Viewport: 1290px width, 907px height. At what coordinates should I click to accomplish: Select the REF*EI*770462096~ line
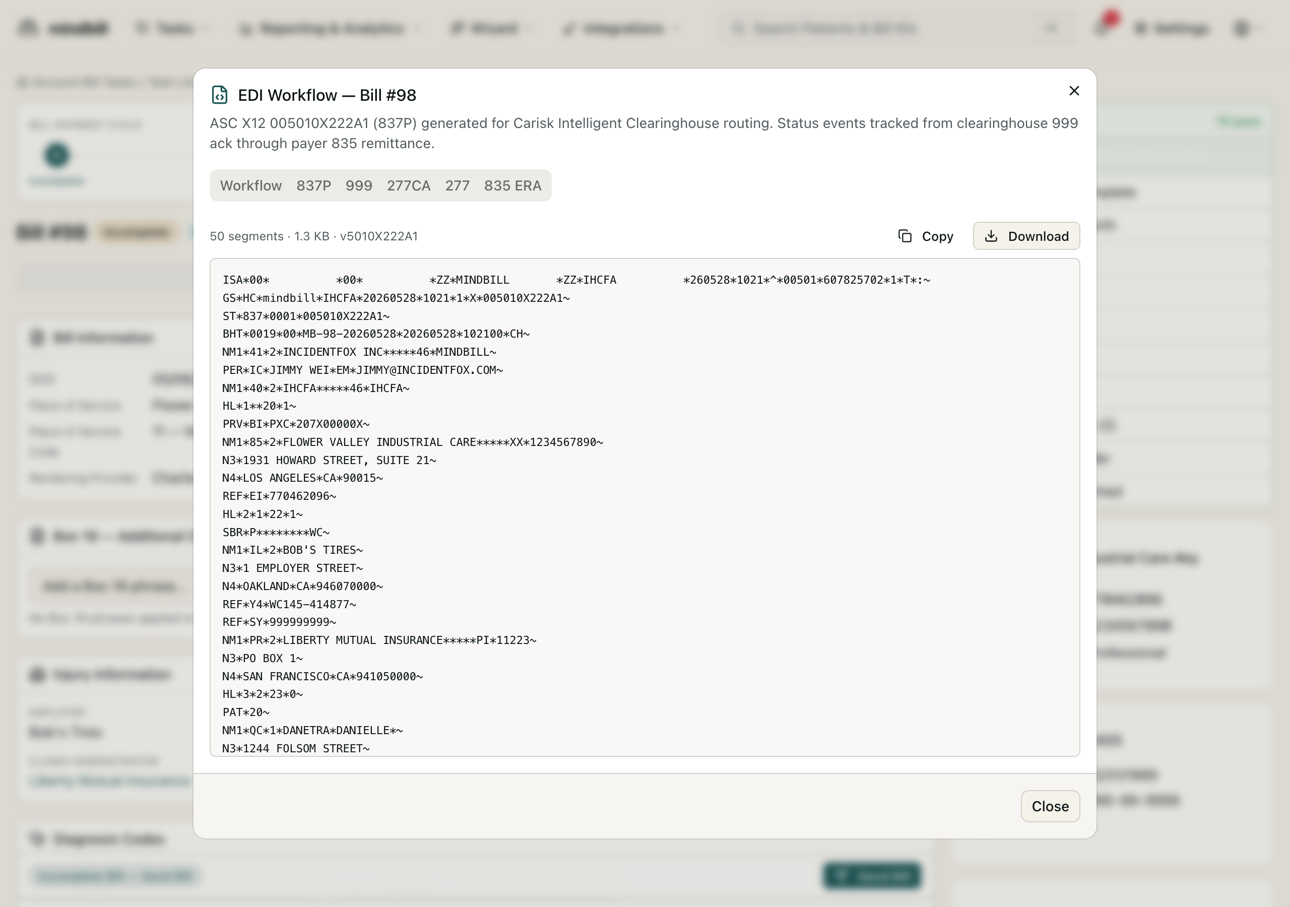pos(279,496)
